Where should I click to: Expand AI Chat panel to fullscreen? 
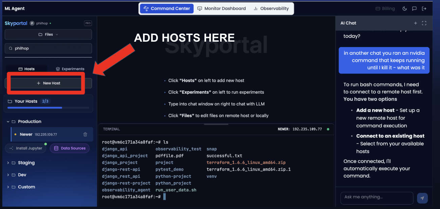(424, 23)
